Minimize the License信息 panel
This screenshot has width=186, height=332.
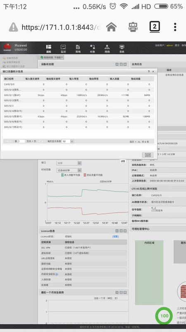click(x=117, y=231)
